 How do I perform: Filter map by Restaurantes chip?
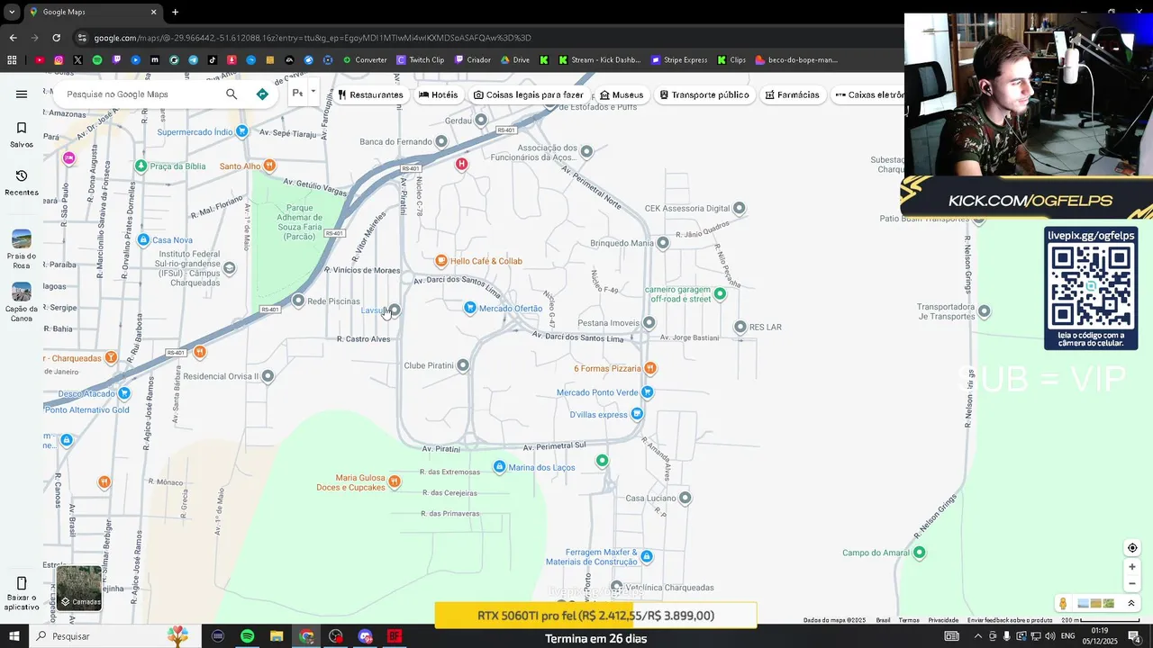click(370, 94)
